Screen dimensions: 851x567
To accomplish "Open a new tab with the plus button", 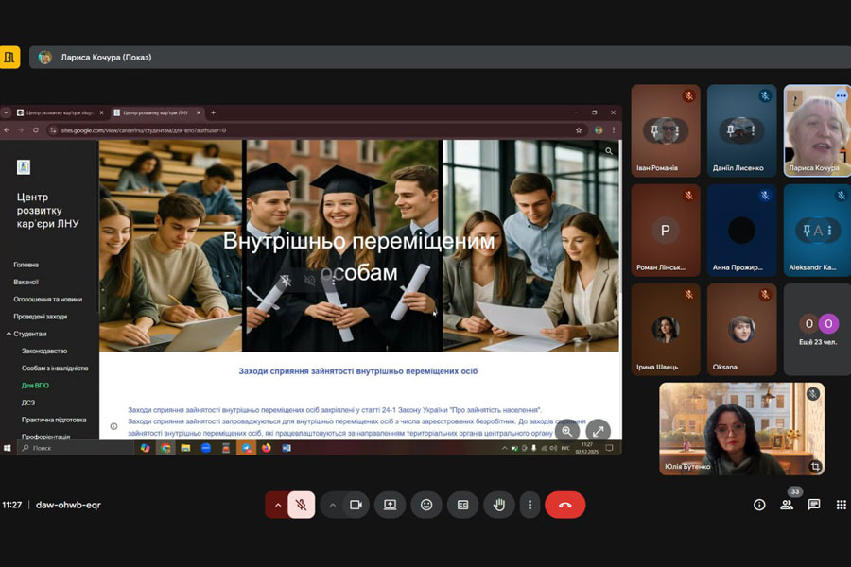I will (214, 112).
